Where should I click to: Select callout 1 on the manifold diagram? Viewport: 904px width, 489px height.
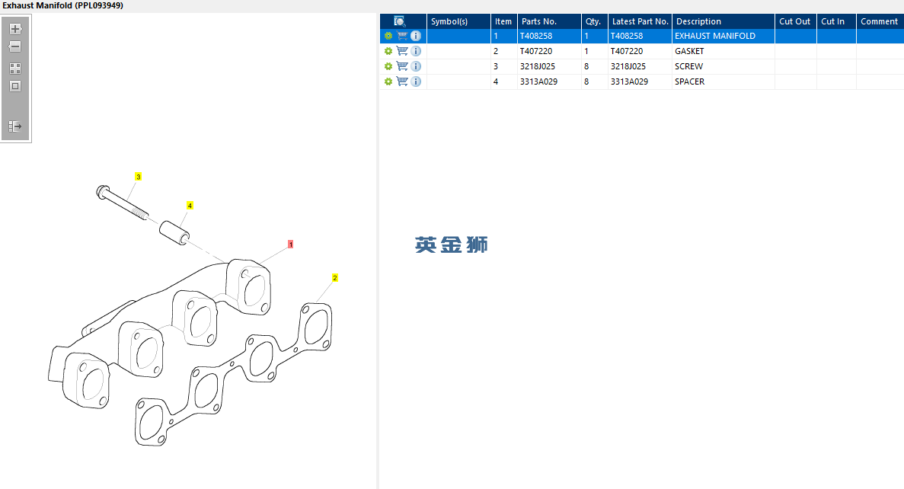pos(291,244)
